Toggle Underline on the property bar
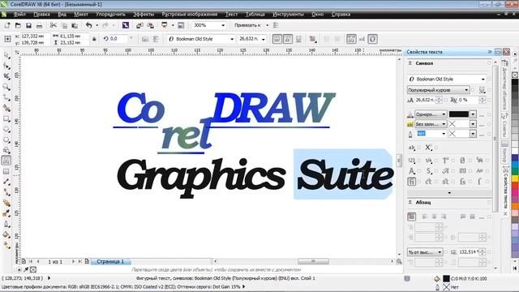Viewport: 519px width, 292px height. [298, 39]
